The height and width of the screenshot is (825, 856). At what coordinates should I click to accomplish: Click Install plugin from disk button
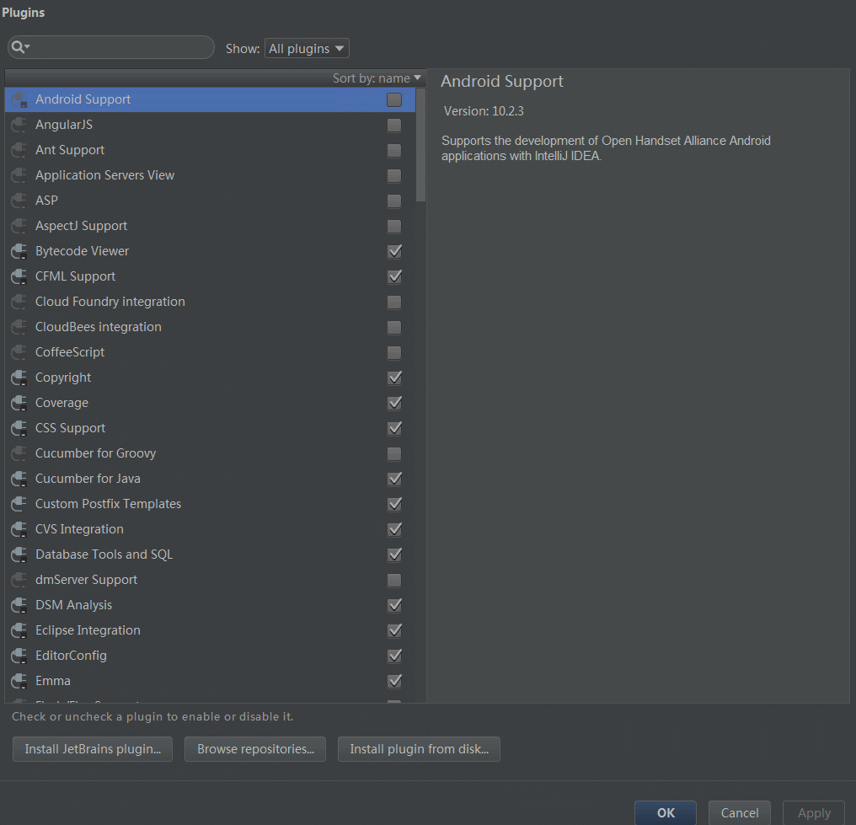coord(419,749)
